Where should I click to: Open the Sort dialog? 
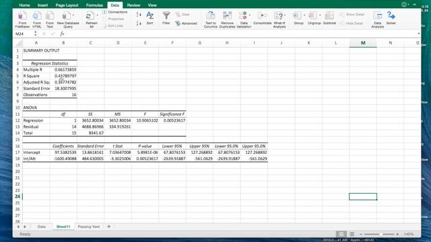(x=150, y=18)
